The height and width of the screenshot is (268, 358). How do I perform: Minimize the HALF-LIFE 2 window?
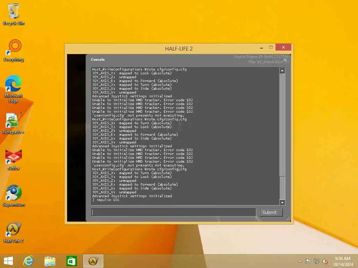coord(262,47)
